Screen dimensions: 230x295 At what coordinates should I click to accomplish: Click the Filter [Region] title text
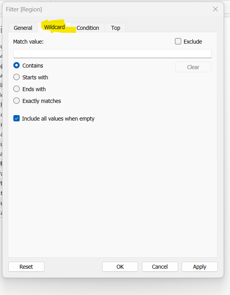point(24,9)
